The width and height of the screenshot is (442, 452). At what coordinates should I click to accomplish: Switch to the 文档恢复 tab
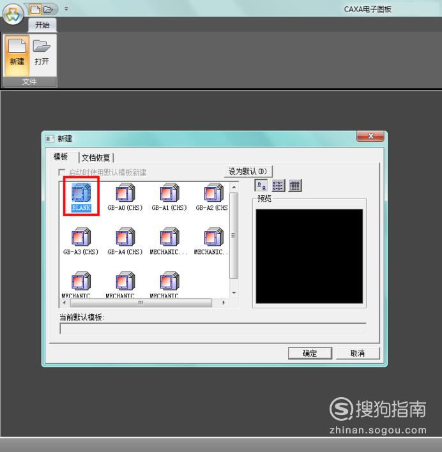(x=96, y=158)
